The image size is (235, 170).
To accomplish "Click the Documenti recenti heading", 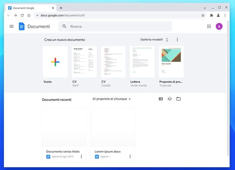I will (57, 100).
